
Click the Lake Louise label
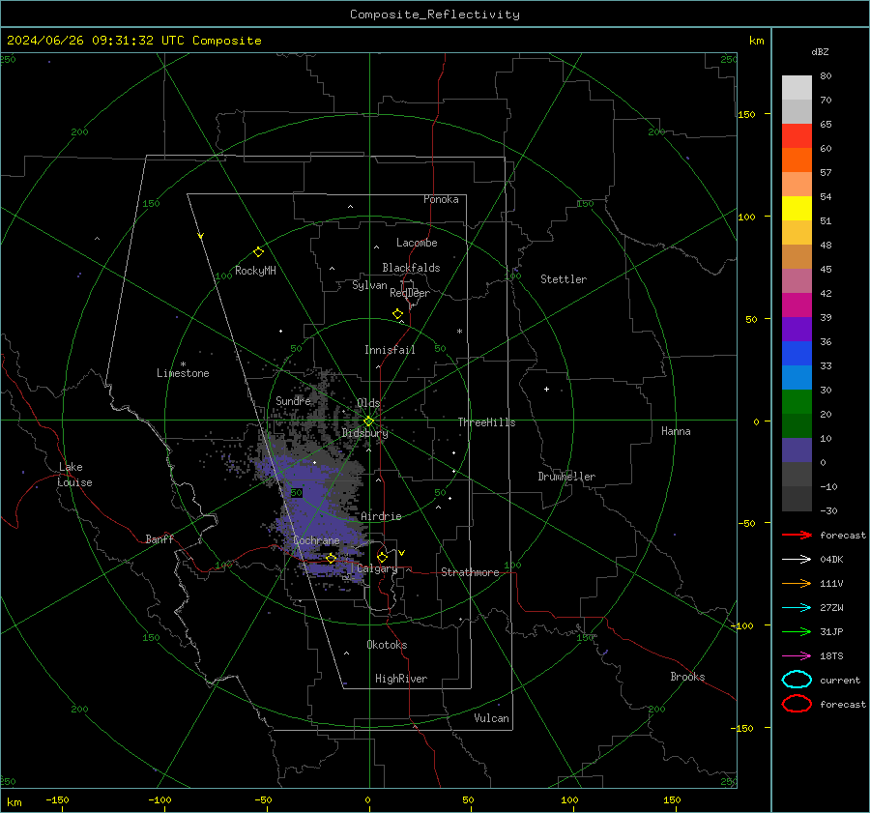pos(74,475)
